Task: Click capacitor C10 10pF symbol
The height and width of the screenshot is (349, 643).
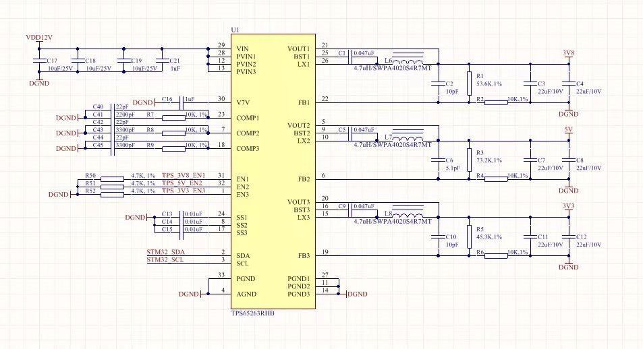Action: 439,236
